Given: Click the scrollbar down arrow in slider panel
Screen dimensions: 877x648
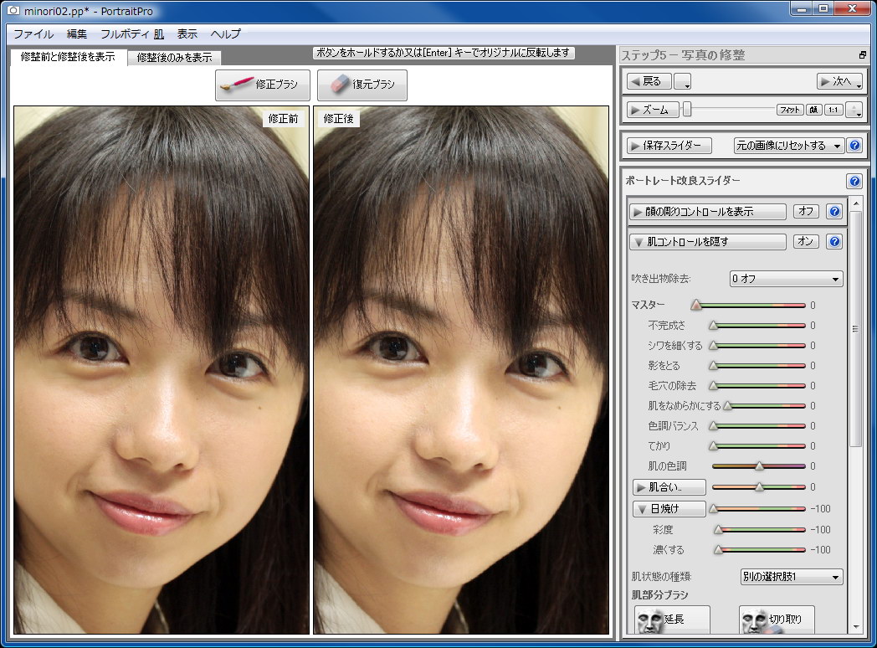Looking at the screenshot, I should [x=856, y=627].
